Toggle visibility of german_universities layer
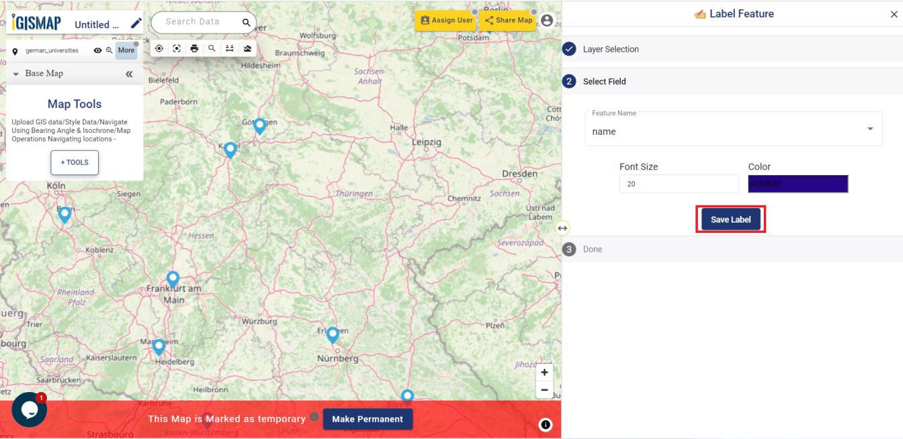Screen dimensions: 903x439 coord(97,50)
